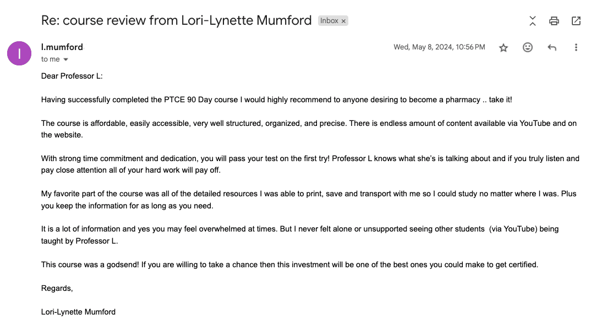Click the paragraph starting "This course was a godsend"
The height and width of the screenshot is (325, 591).
pyautogui.click(x=289, y=265)
